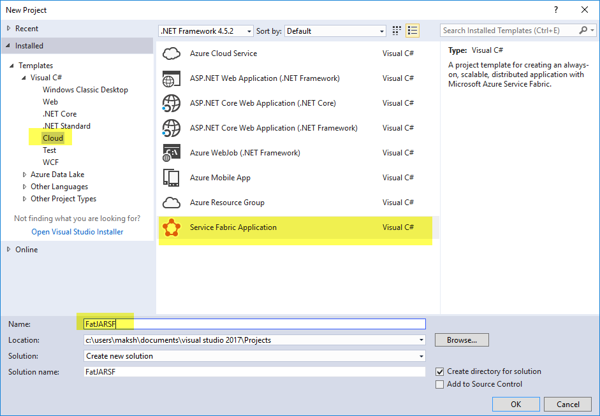Expand the Recent section

(9, 28)
